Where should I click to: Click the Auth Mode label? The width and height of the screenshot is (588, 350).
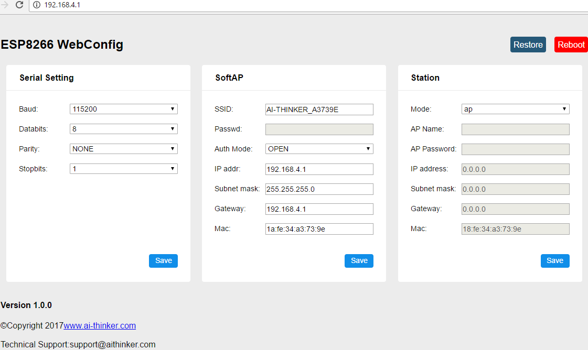[233, 149]
